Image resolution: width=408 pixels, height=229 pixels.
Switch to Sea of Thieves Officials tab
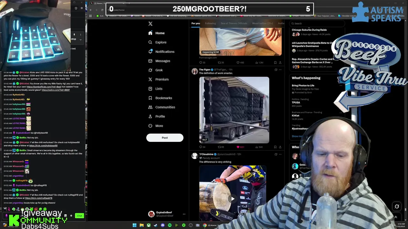[234, 23]
